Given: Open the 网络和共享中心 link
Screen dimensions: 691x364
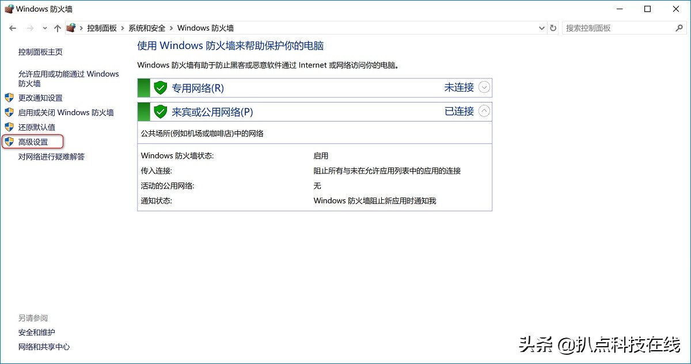Looking at the screenshot, I should [x=44, y=347].
